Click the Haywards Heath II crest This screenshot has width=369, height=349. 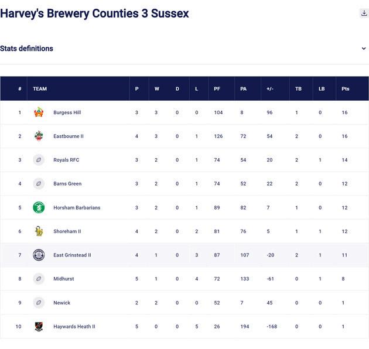click(39, 327)
